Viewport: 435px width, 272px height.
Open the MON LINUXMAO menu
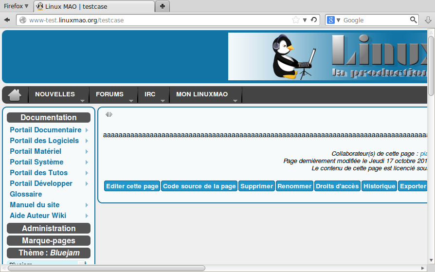coord(202,94)
